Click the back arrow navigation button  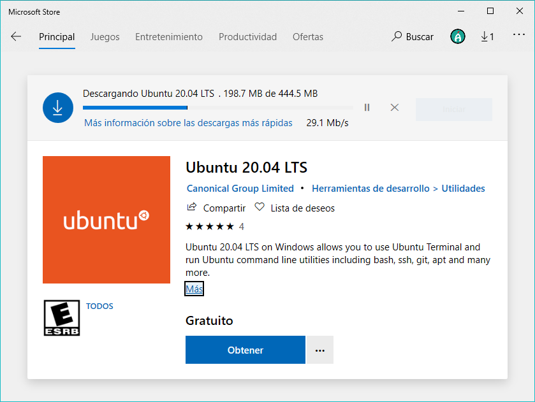point(16,37)
